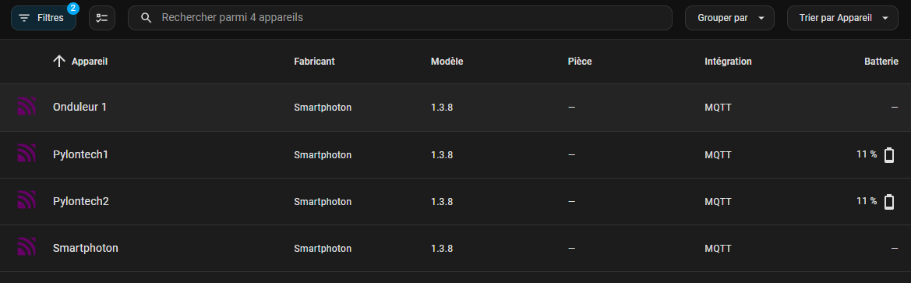Sort by the Intégration column header
911x283 pixels.
click(x=728, y=61)
